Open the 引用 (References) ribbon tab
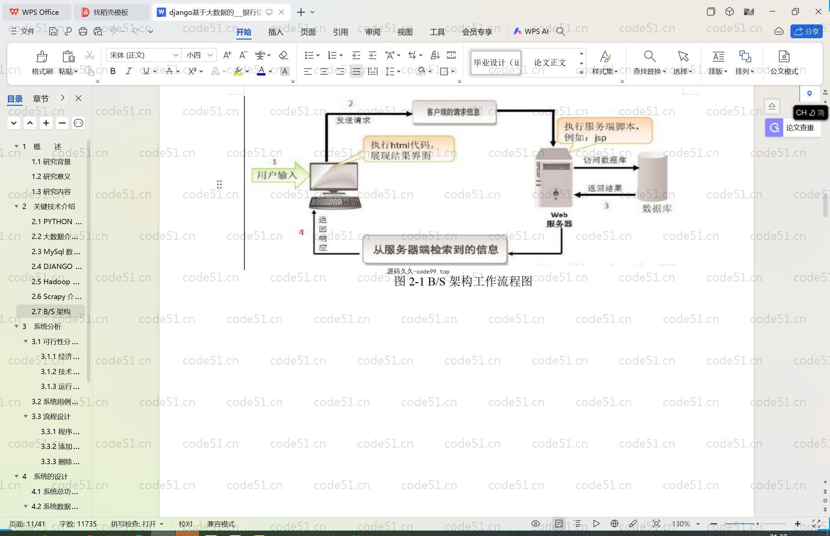Image resolution: width=830 pixels, height=536 pixels. [x=341, y=32]
